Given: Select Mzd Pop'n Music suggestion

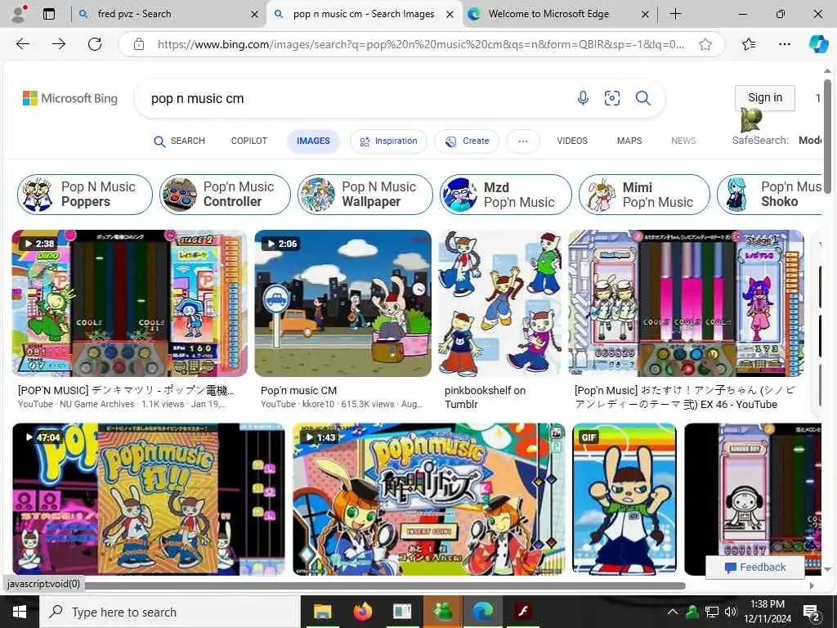Looking at the screenshot, I should click(x=505, y=195).
